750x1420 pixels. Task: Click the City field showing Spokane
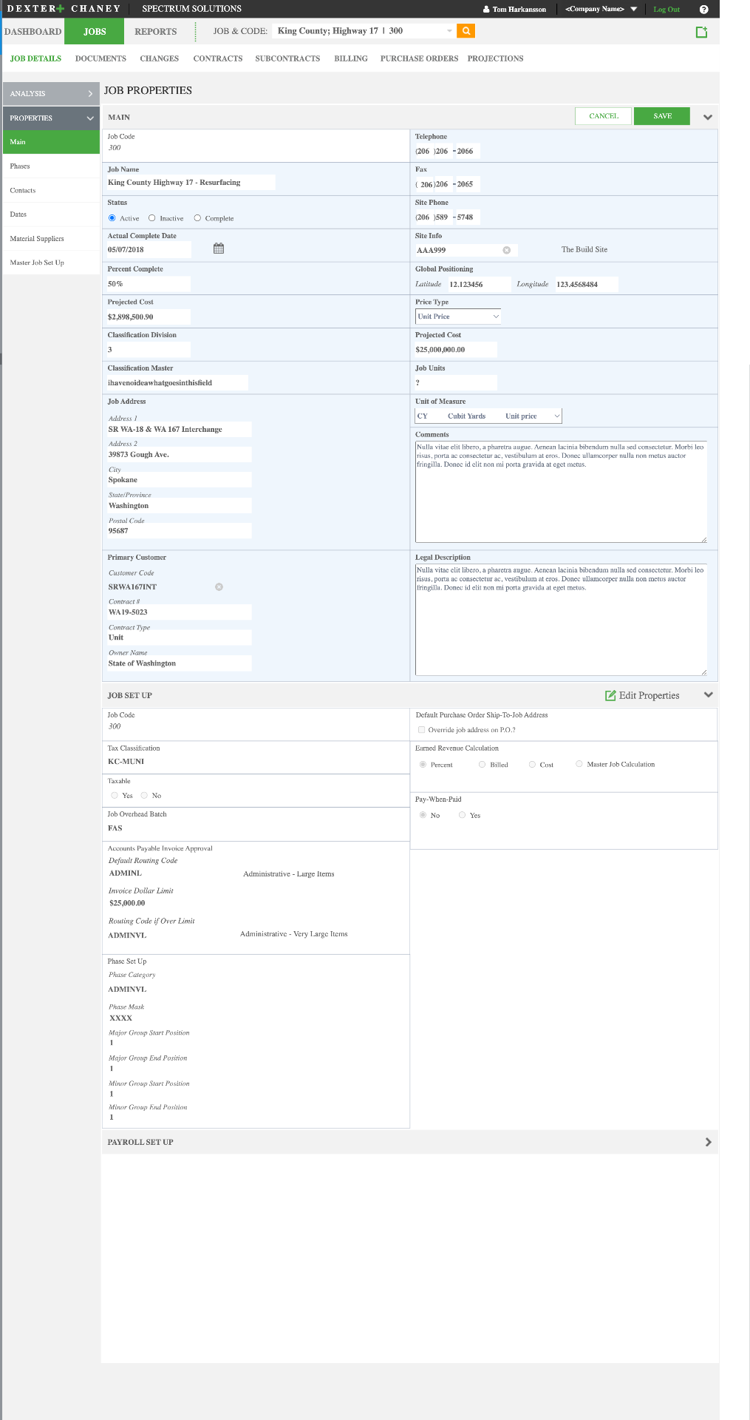[180, 480]
